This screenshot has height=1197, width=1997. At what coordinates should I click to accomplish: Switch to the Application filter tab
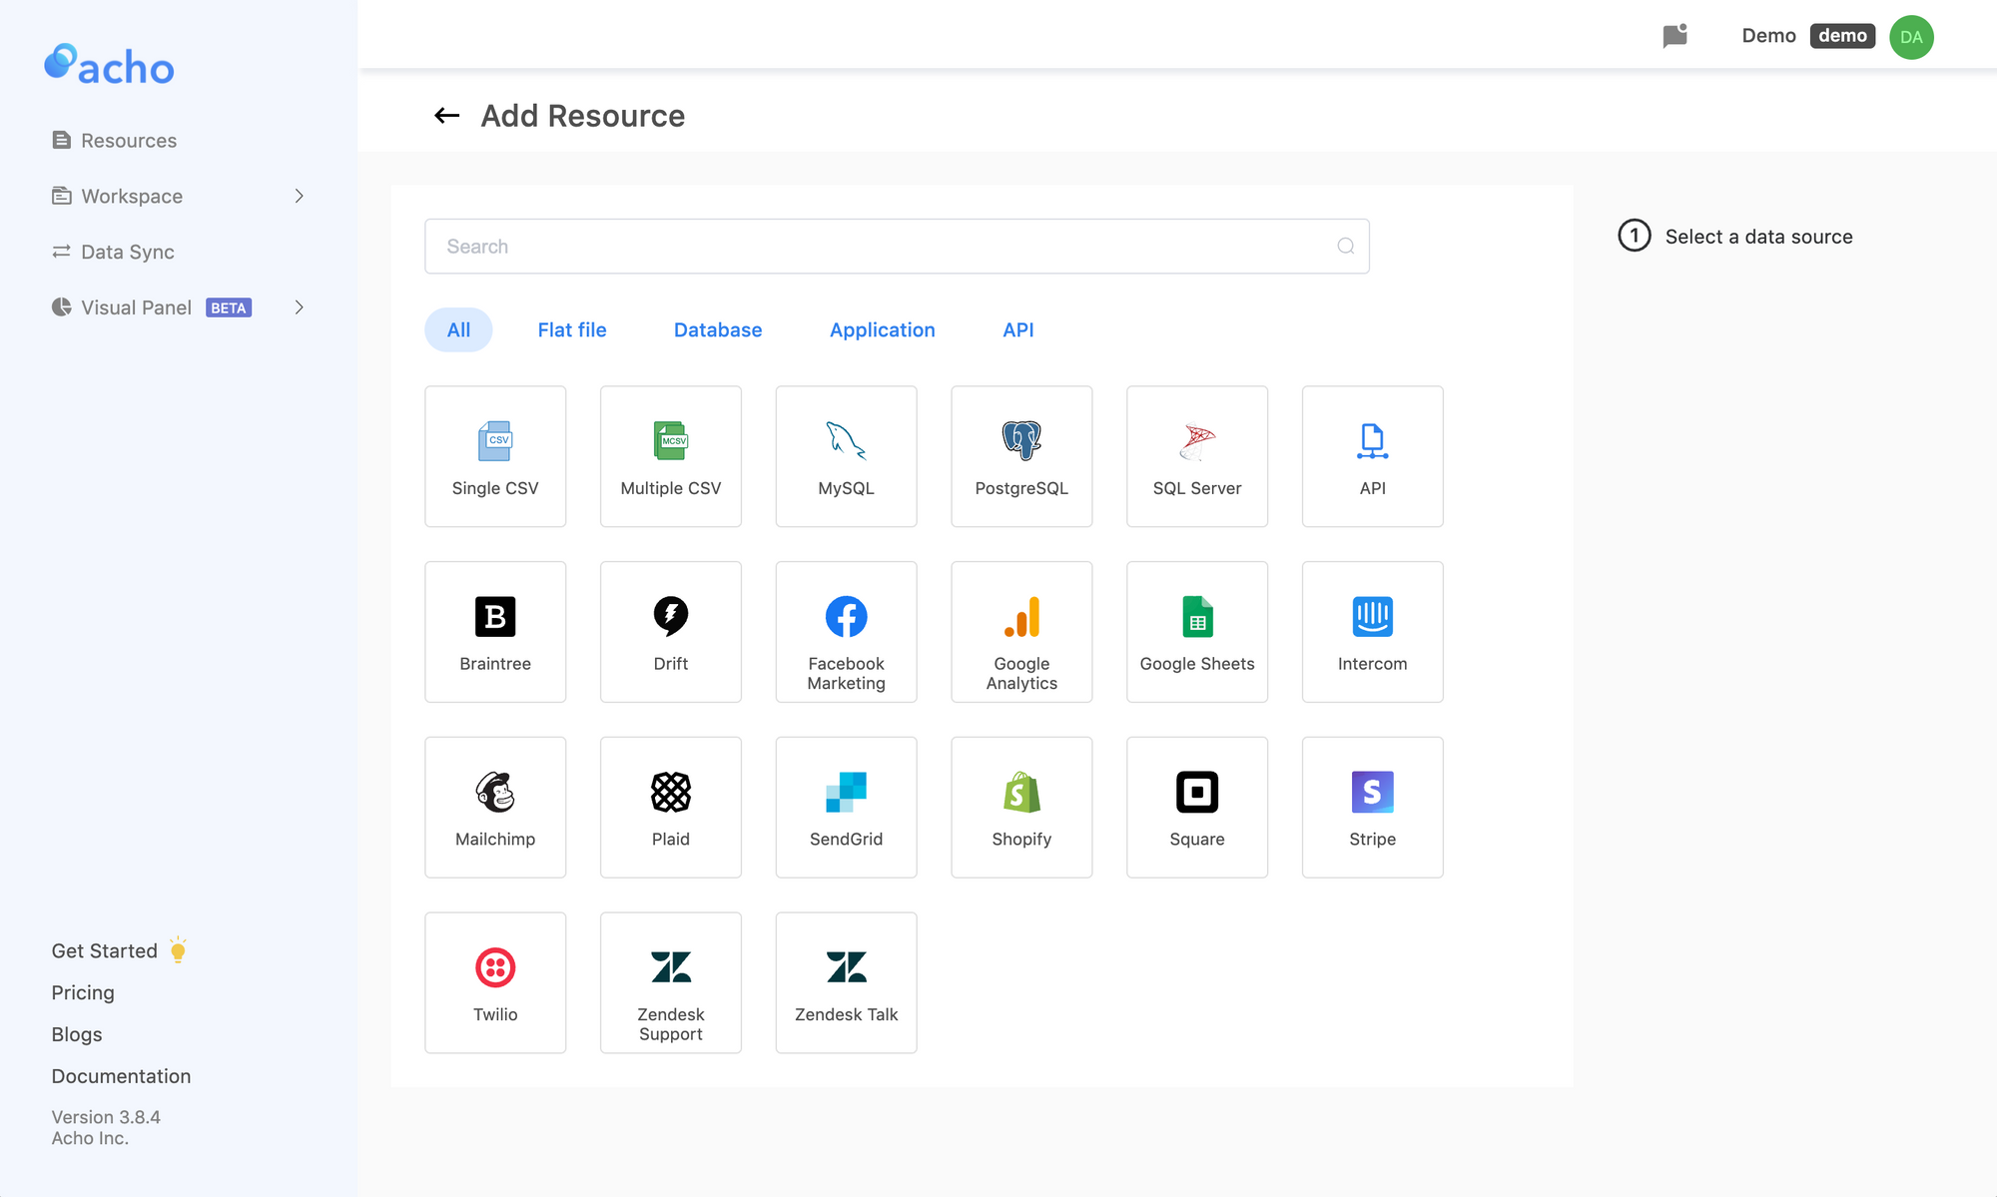[882, 329]
